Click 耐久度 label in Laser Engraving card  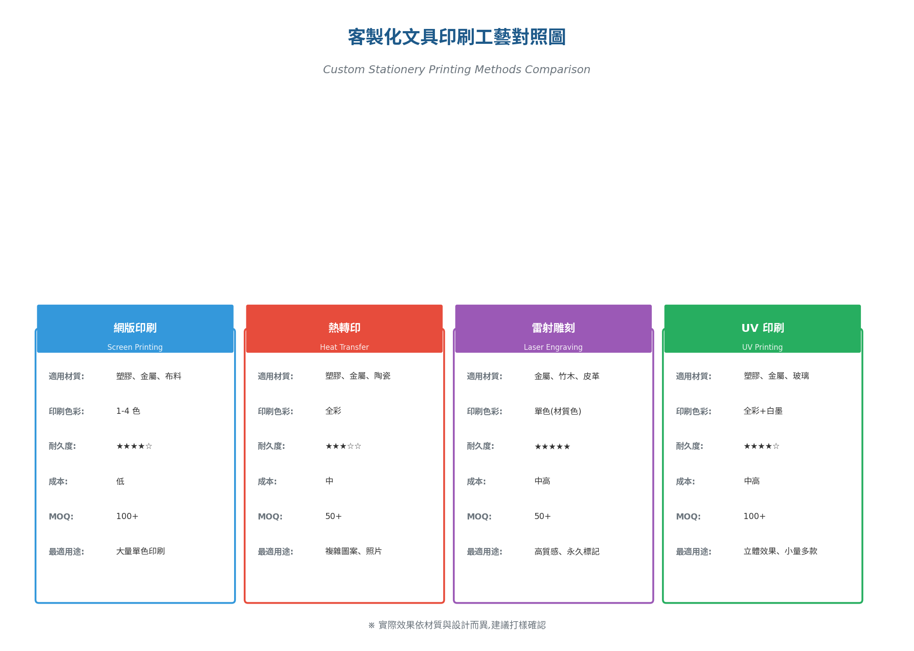point(480,446)
